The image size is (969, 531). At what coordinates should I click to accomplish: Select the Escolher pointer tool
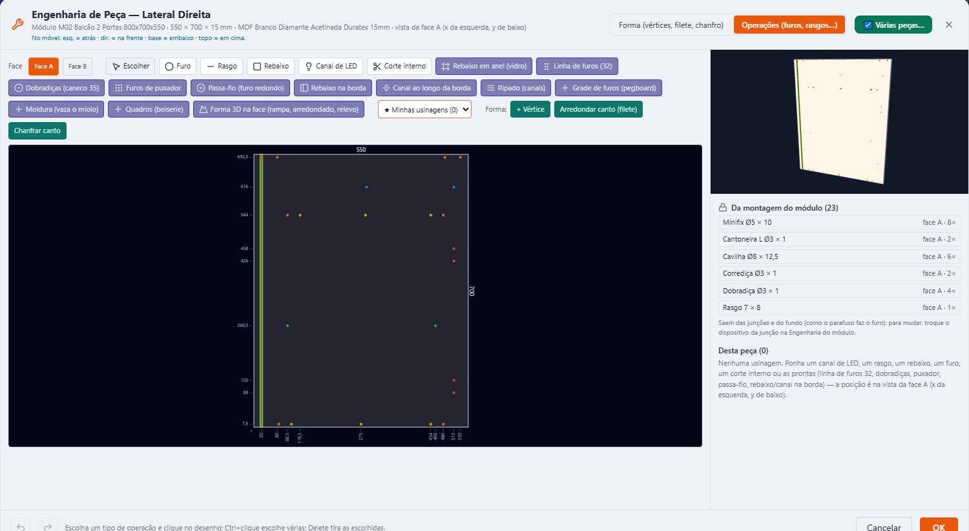tap(130, 67)
